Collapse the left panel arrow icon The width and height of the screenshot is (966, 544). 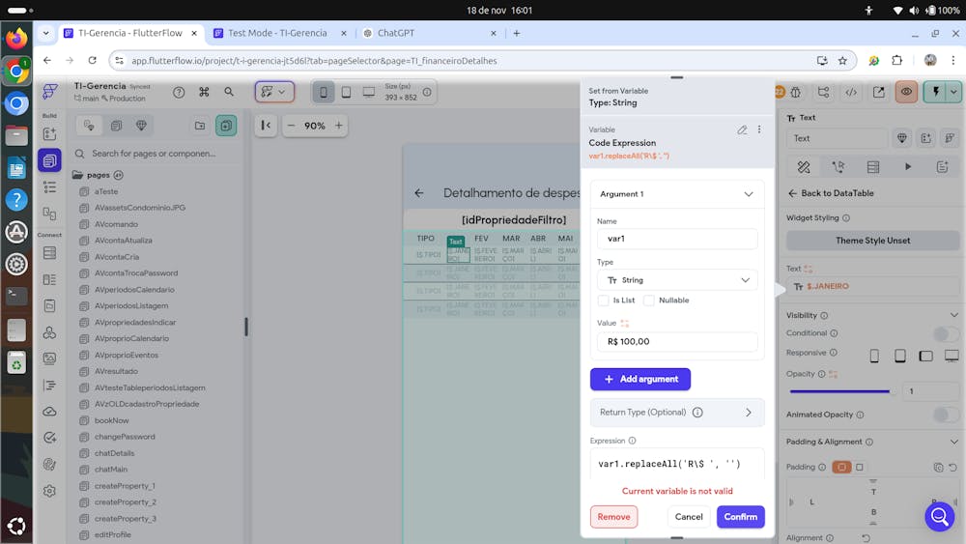tap(266, 126)
